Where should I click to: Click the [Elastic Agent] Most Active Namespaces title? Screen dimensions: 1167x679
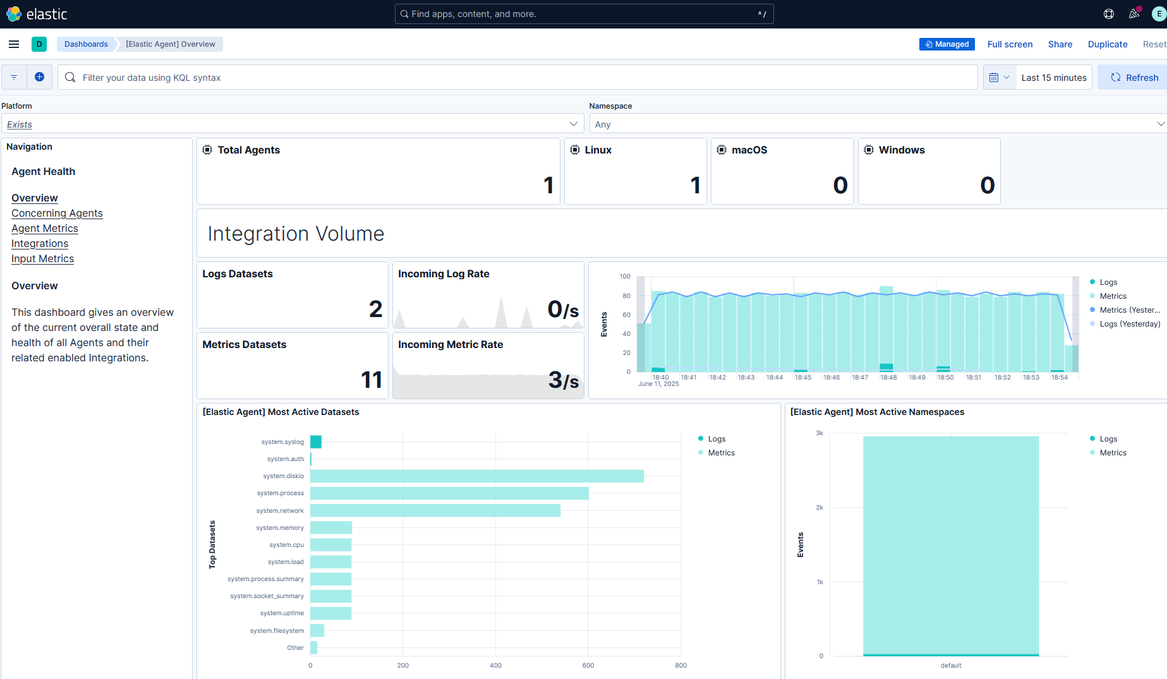(877, 412)
